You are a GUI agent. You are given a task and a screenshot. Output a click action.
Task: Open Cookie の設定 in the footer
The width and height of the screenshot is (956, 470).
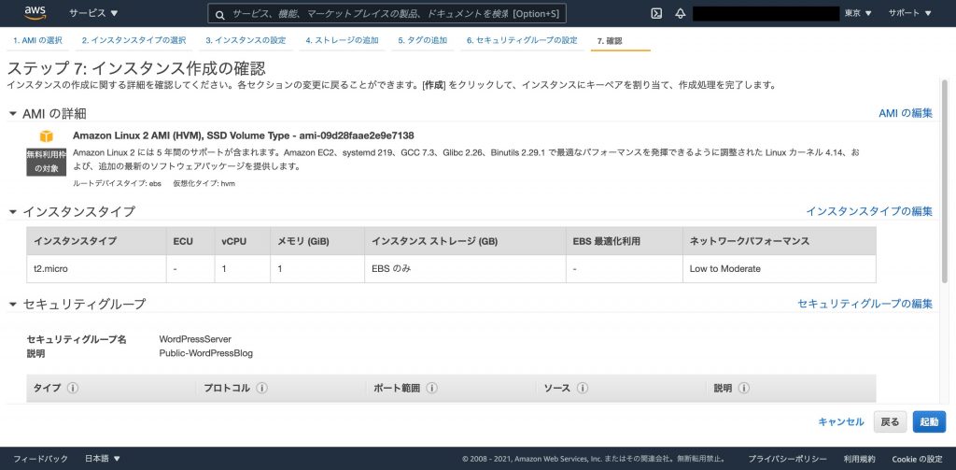click(917, 459)
